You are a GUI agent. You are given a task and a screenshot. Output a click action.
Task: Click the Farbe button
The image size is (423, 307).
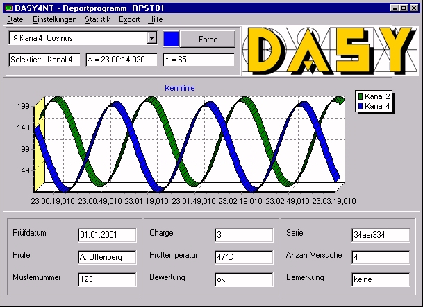coord(208,40)
